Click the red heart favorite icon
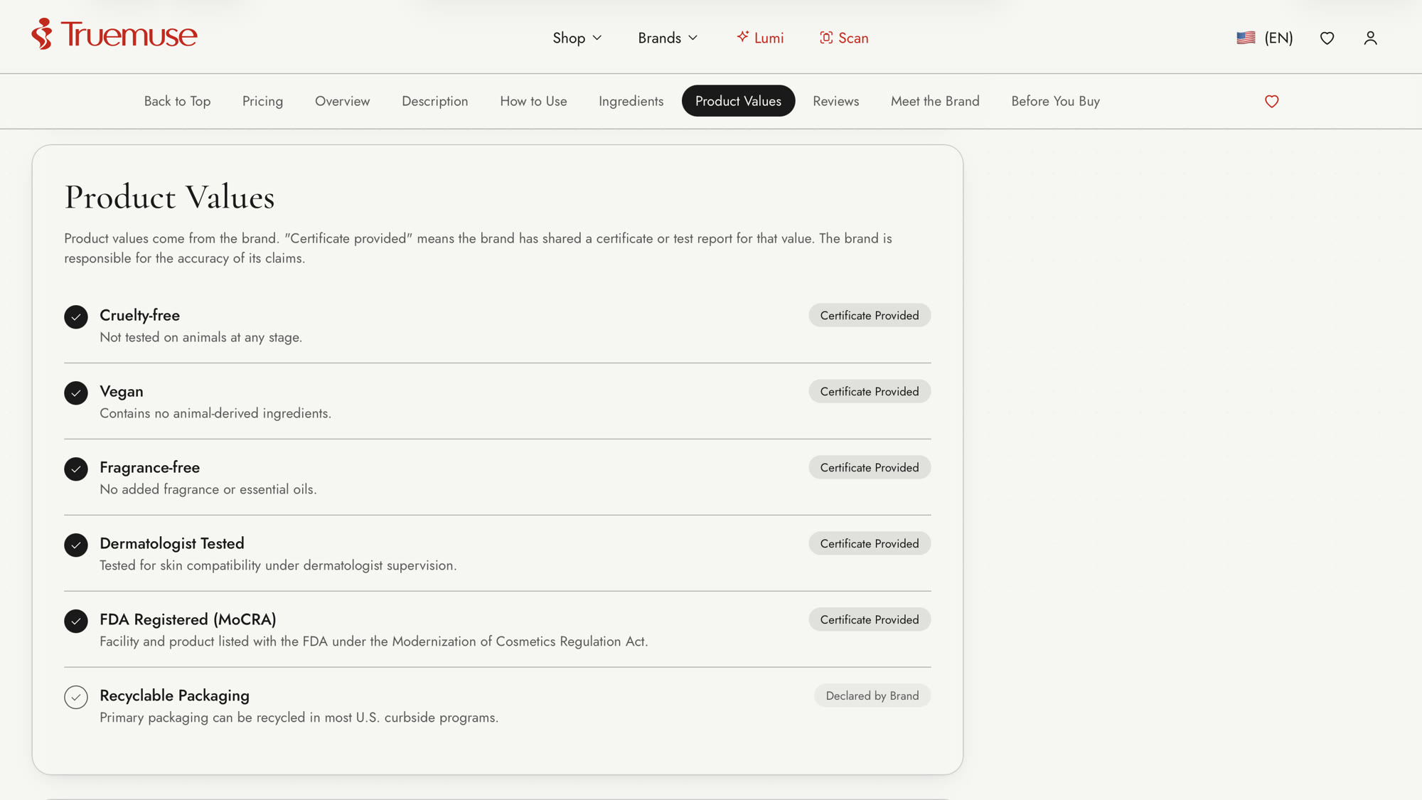1422x800 pixels. point(1271,101)
